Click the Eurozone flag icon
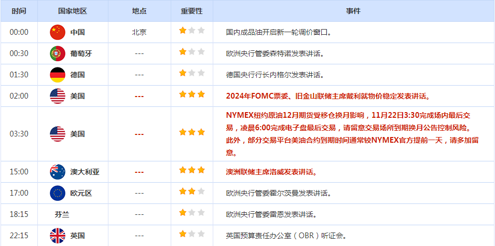This screenshot has width=495, height=246. pos(58,193)
